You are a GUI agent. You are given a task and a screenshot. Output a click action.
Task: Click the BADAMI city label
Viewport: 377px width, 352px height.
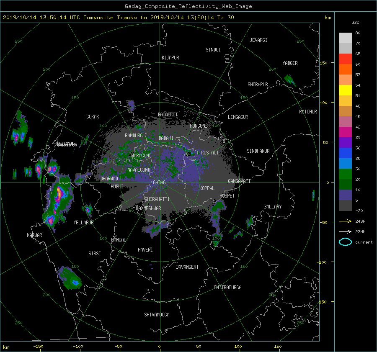point(166,138)
